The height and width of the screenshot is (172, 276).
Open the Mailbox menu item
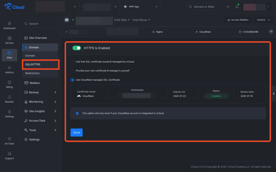[40, 83]
